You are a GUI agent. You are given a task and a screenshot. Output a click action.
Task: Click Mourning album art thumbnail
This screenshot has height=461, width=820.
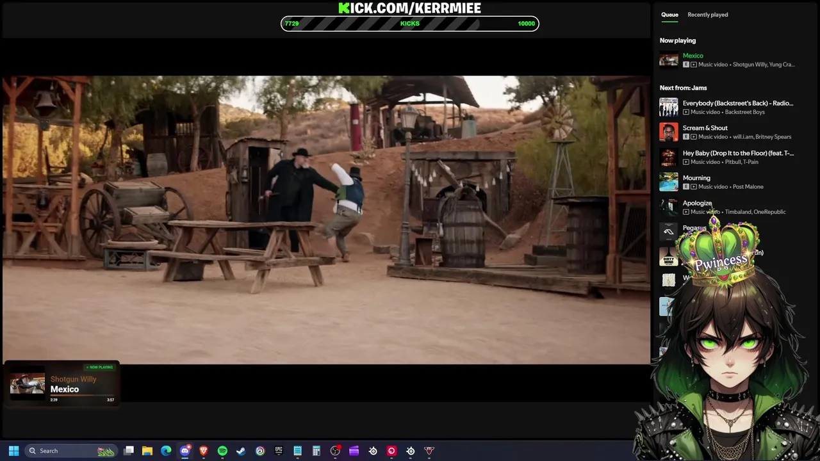(x=669, y=182)
